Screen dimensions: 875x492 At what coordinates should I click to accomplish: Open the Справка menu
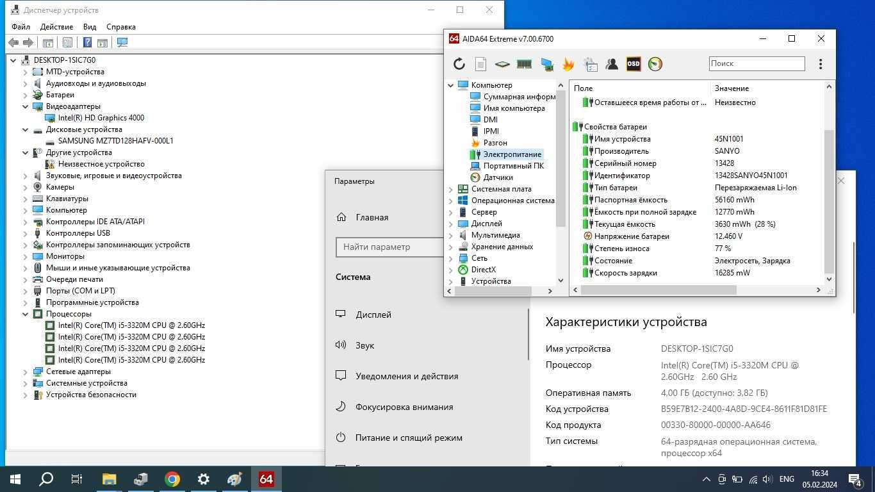(x=121, y=27)
